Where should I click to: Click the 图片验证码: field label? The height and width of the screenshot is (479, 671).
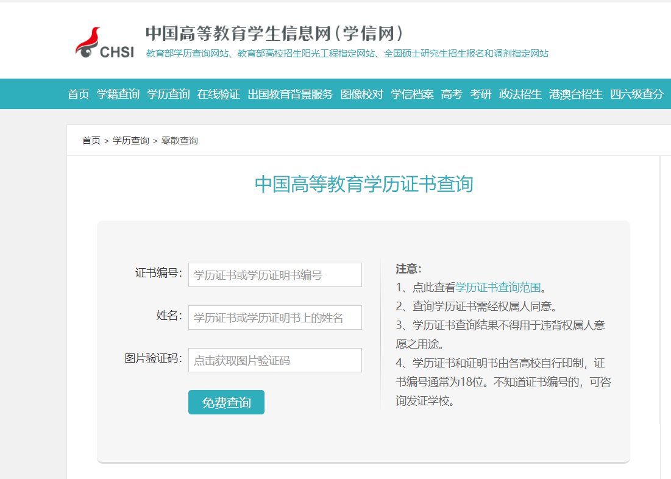point(154,358)
